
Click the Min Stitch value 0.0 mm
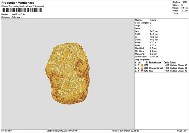[x=154, y=51]
